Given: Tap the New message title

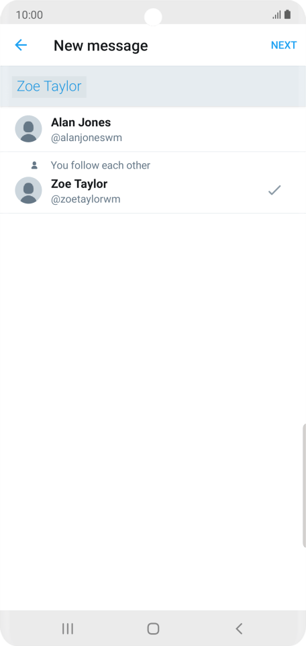Looking at the screenshot, I should coord(101,45).
